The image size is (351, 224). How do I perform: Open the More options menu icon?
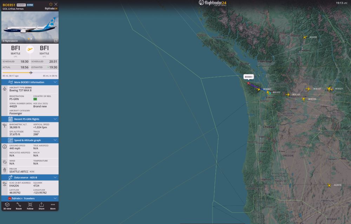click(x=53, y=206)
